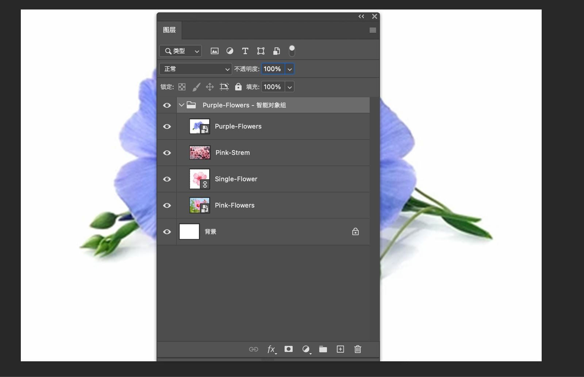Select the group named Purple-Flowers - 智能对象组
The image size is (584, 377).
[244, 105]
